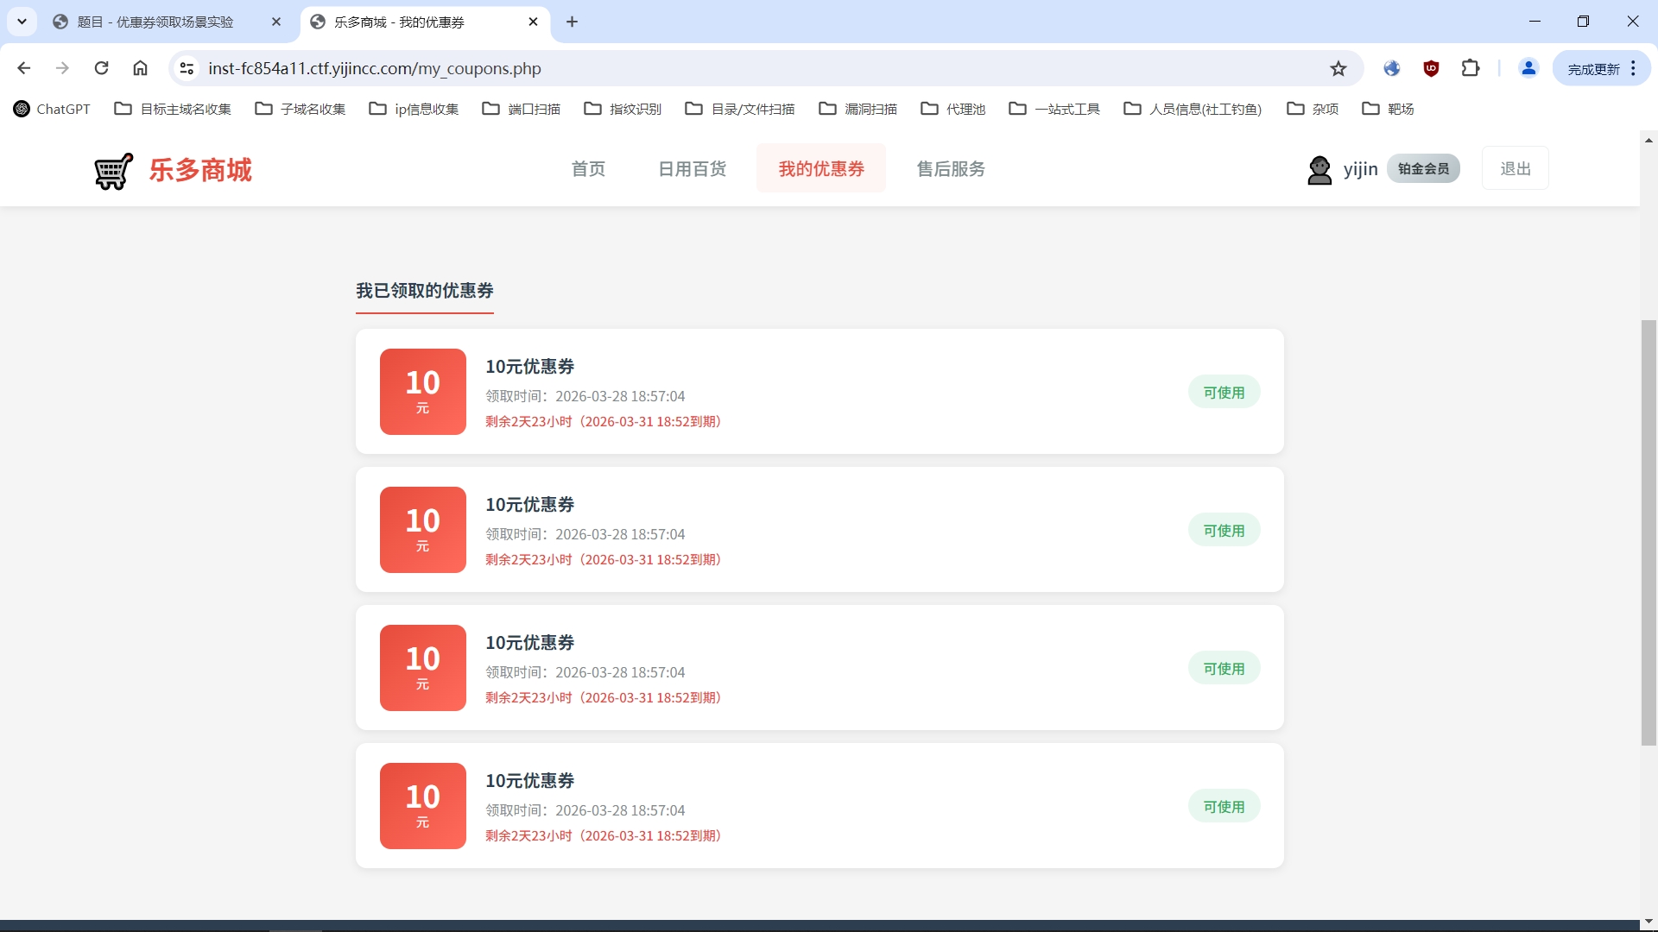The height and width of the screenshot is (932, 1658).
Task: Switch to 题目 - 优惠券领取场景实验 tab
Action: click(x=155, y=22)
